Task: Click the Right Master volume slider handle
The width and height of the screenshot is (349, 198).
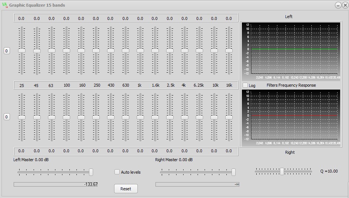Action: pyautogui.click(x=233, y=172)
